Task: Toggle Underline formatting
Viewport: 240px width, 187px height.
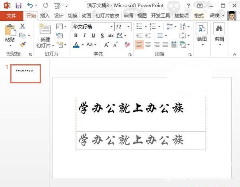Action: pos(93,36)
